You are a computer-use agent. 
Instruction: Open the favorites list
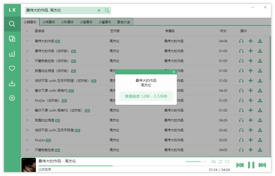point(12,68)
